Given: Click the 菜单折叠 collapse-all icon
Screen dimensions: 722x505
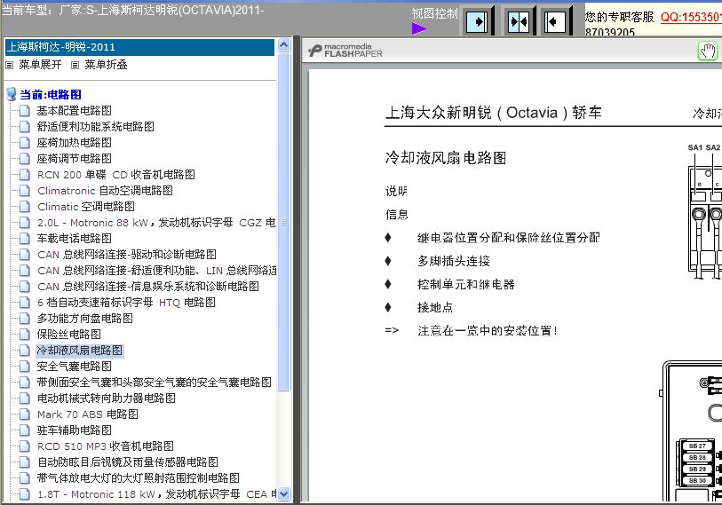Looking at the screenshot, I should click(75, 66).
